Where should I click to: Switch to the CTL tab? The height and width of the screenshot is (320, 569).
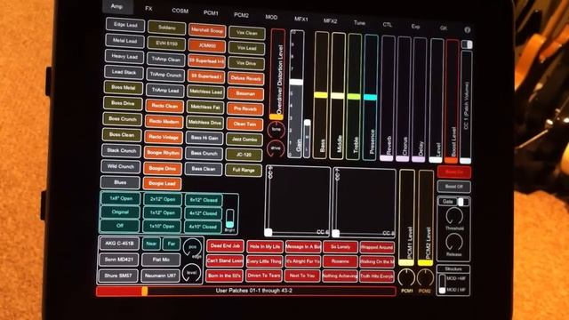[388, 25]
